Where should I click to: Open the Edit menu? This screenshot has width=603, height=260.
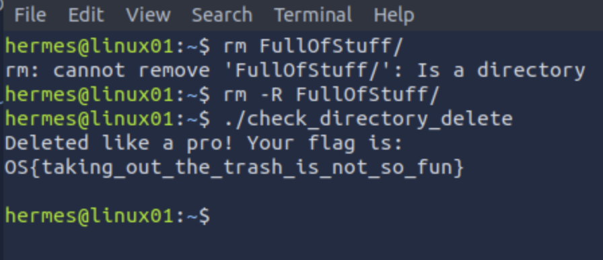click(85, 15)
